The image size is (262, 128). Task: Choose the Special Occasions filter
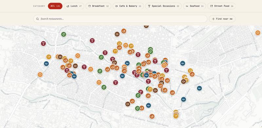[163, 6]
